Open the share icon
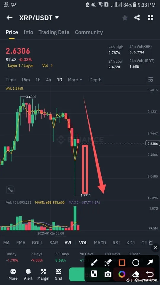This screenshot has height=285, width=160. 137,18
